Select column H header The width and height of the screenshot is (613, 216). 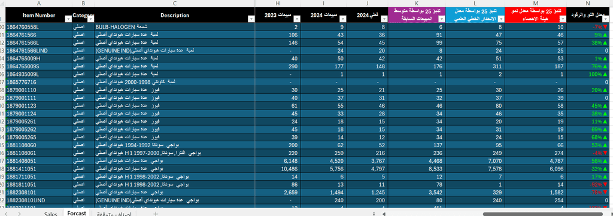[x=278, y=4]
